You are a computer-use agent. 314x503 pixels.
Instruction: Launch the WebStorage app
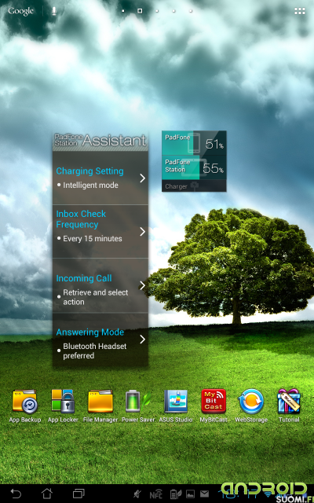tap(251, 406)
